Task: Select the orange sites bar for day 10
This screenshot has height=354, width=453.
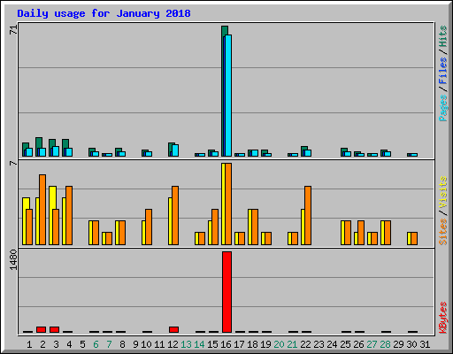Action: coord(149,227)
